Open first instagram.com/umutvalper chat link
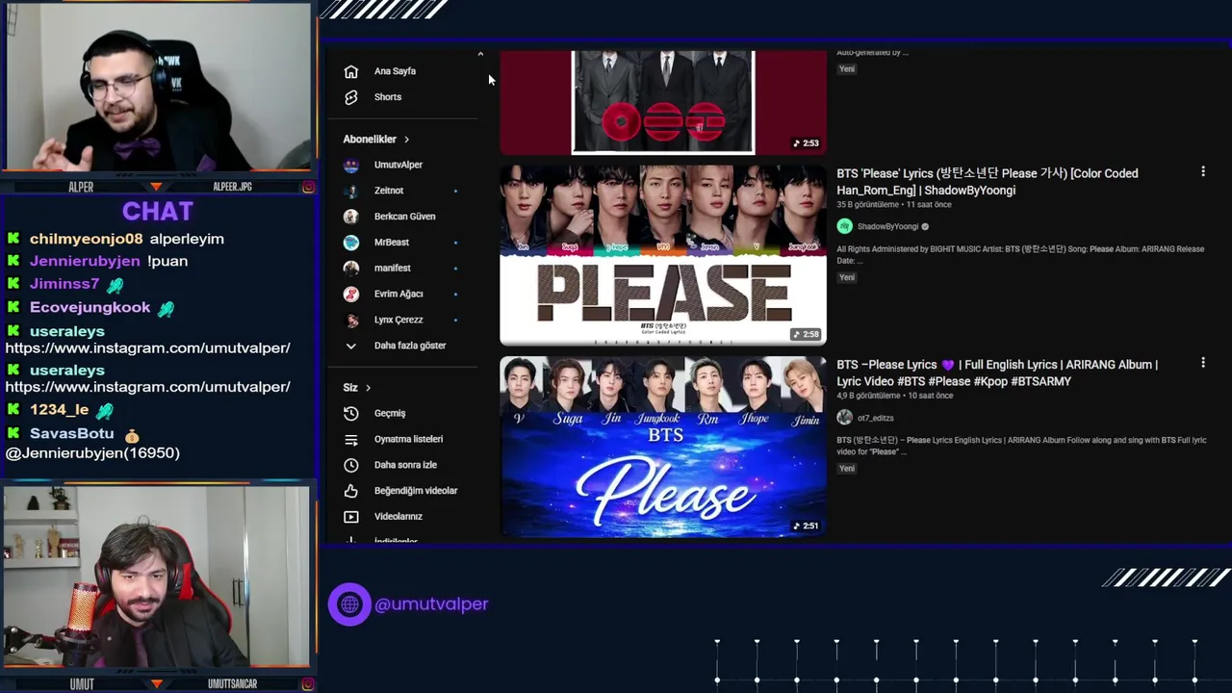The image size is (1232, 693). click(x=147, y=348)
